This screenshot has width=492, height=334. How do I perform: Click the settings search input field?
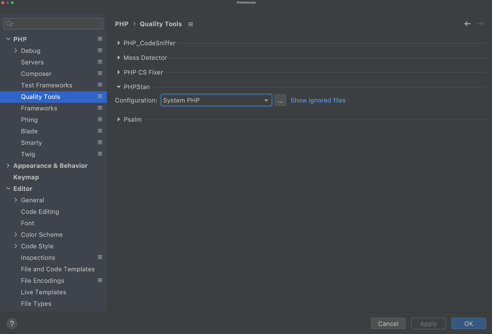[x=57, y=24]
